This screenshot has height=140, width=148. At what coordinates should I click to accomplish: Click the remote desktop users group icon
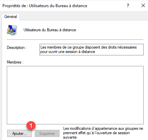[12, 30]
